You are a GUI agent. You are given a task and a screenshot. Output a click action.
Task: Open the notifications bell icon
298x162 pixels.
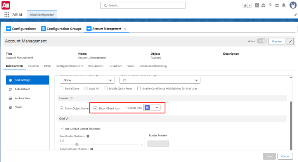pos(284,5)
